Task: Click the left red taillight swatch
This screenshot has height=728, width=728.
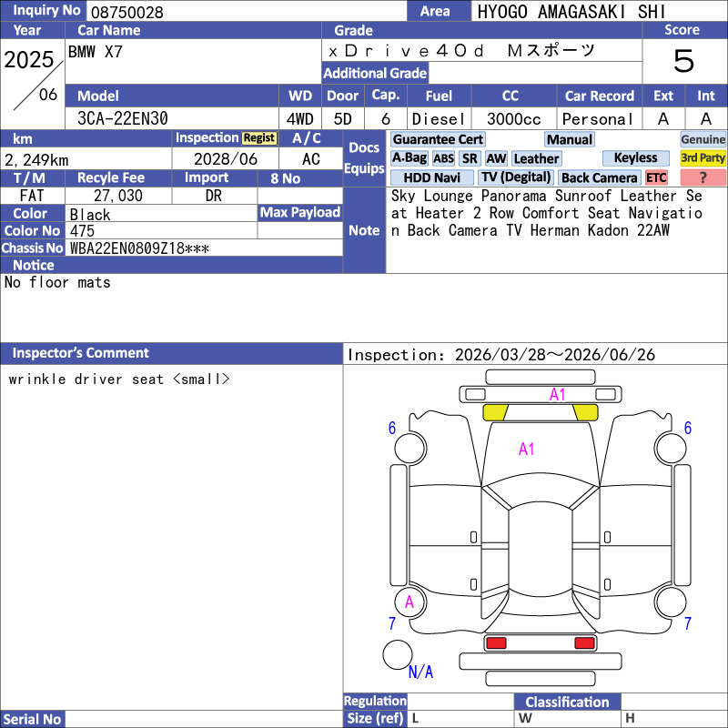Action: click(496, 643)
